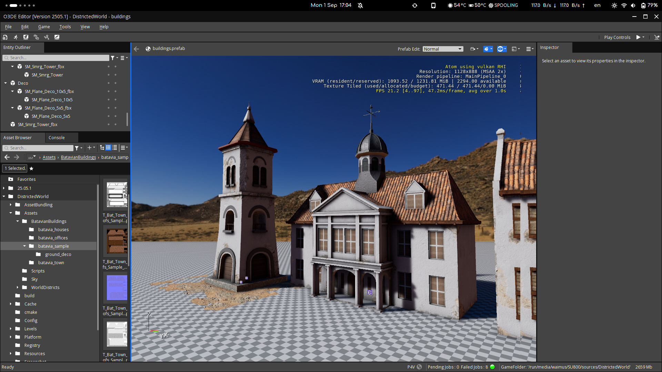
Task: Click the debug bug icon in viewport
Action: (487, 49)
